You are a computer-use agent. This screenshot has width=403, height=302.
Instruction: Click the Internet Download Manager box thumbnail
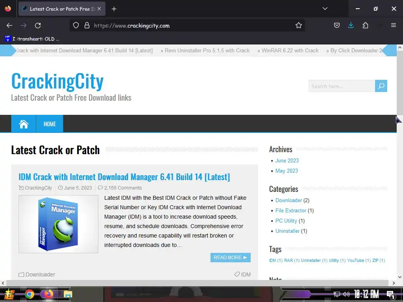click(58, 224)
